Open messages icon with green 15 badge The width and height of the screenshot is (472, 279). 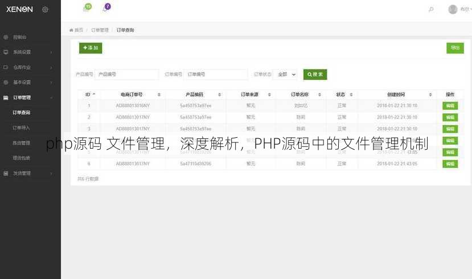pos(87,8)
